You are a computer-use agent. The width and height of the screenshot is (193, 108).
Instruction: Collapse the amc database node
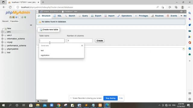[x=2, y=32]
